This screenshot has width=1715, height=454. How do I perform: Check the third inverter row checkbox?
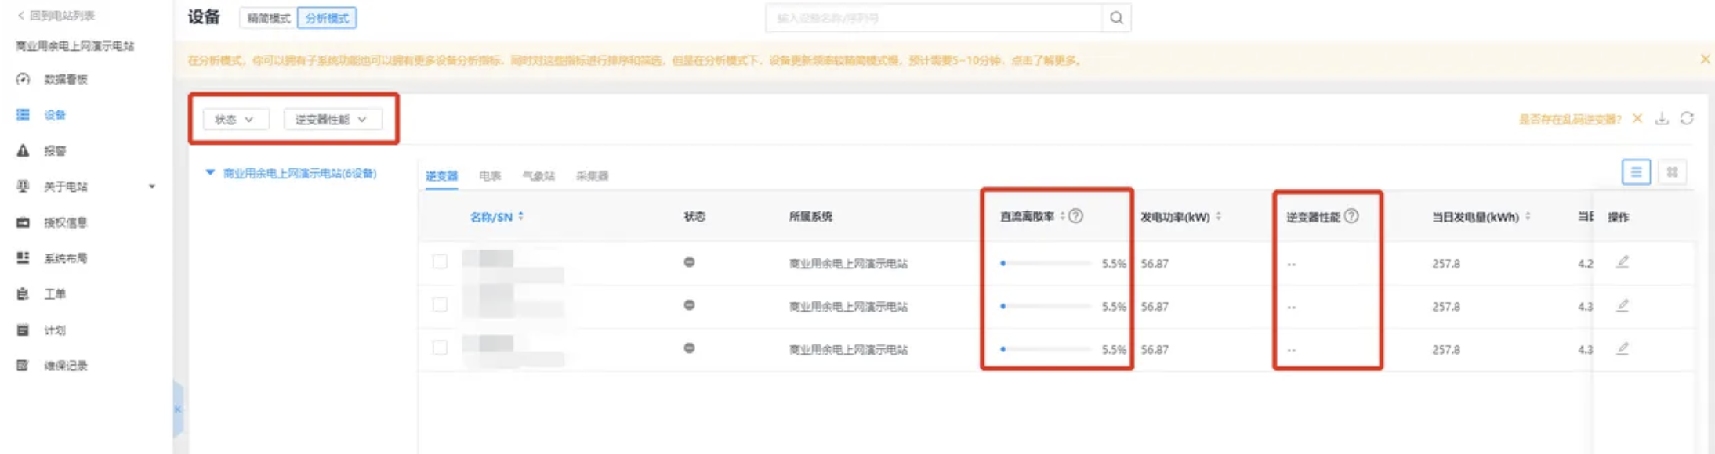[x=440, y=348]
